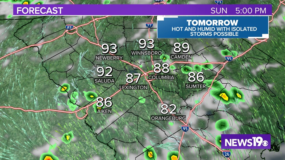Click the TOMORROW headline in blue box

(x=212, y=22)
